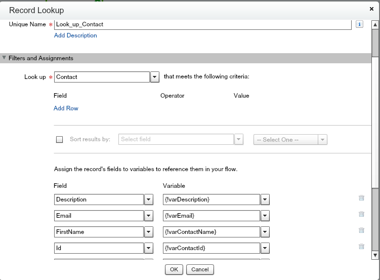Open the sort Select field dropdown
This screenshot has width=380, height=280.
click(x=238, y=140)
